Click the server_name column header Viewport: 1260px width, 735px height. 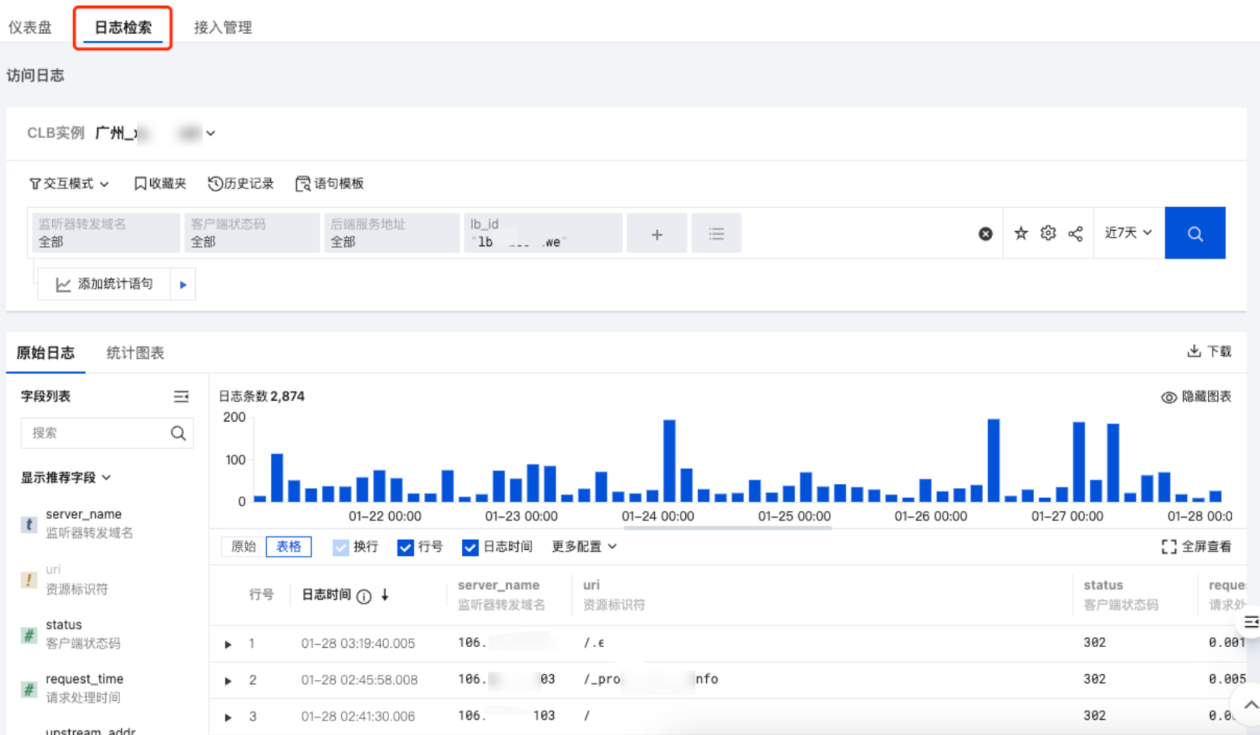click(502, 594)
